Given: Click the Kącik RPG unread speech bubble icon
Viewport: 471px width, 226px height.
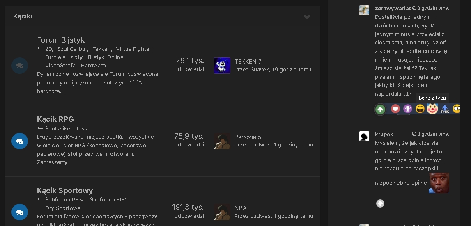Looking at the screenshot, I should point(20,141).
